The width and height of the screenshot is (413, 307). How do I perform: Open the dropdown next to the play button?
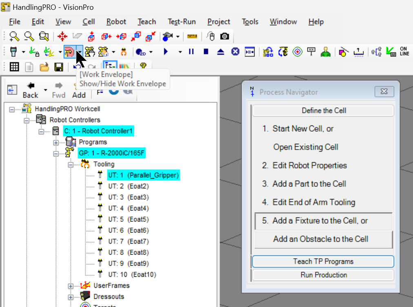tap(180, 52)
